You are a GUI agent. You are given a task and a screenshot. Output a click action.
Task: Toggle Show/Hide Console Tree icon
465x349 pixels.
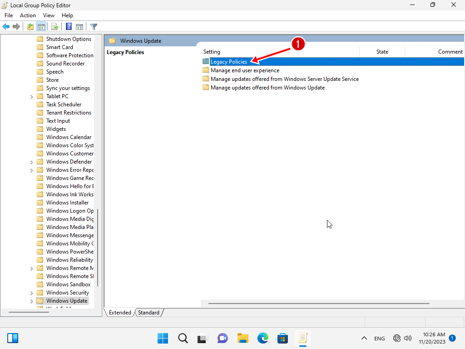pyautogui.click(x=41, y=27)
